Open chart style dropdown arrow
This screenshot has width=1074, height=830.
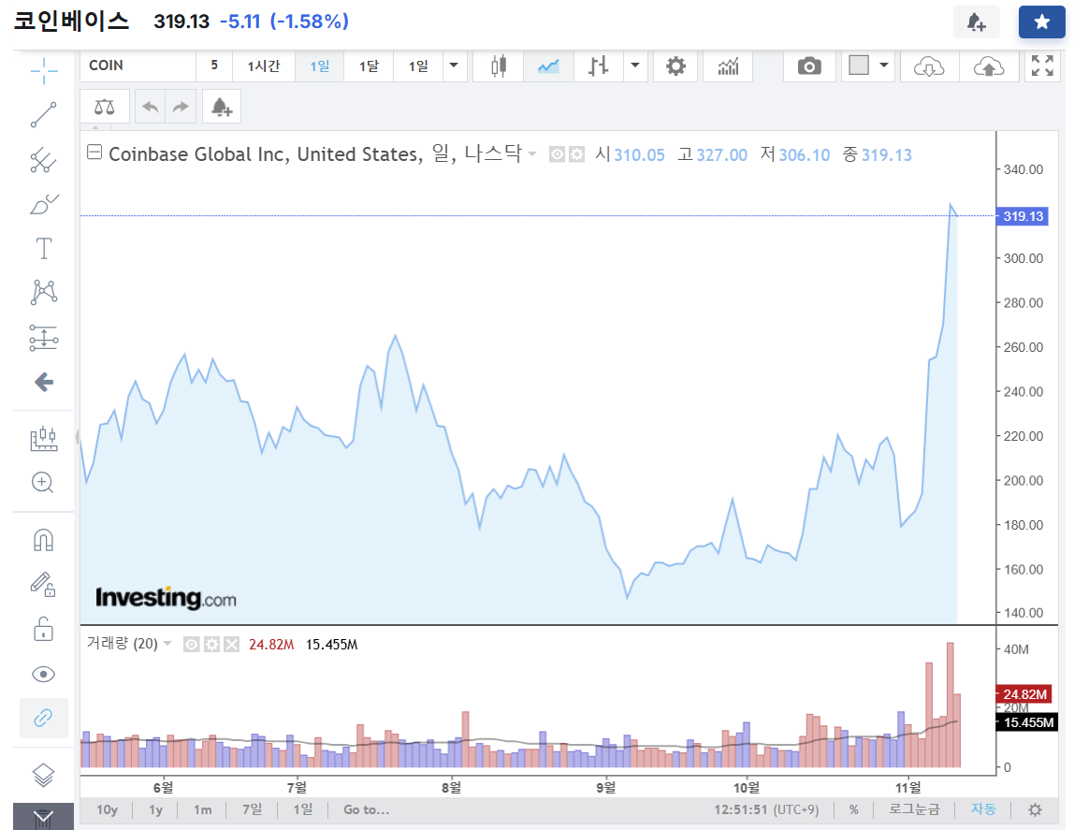635,66
